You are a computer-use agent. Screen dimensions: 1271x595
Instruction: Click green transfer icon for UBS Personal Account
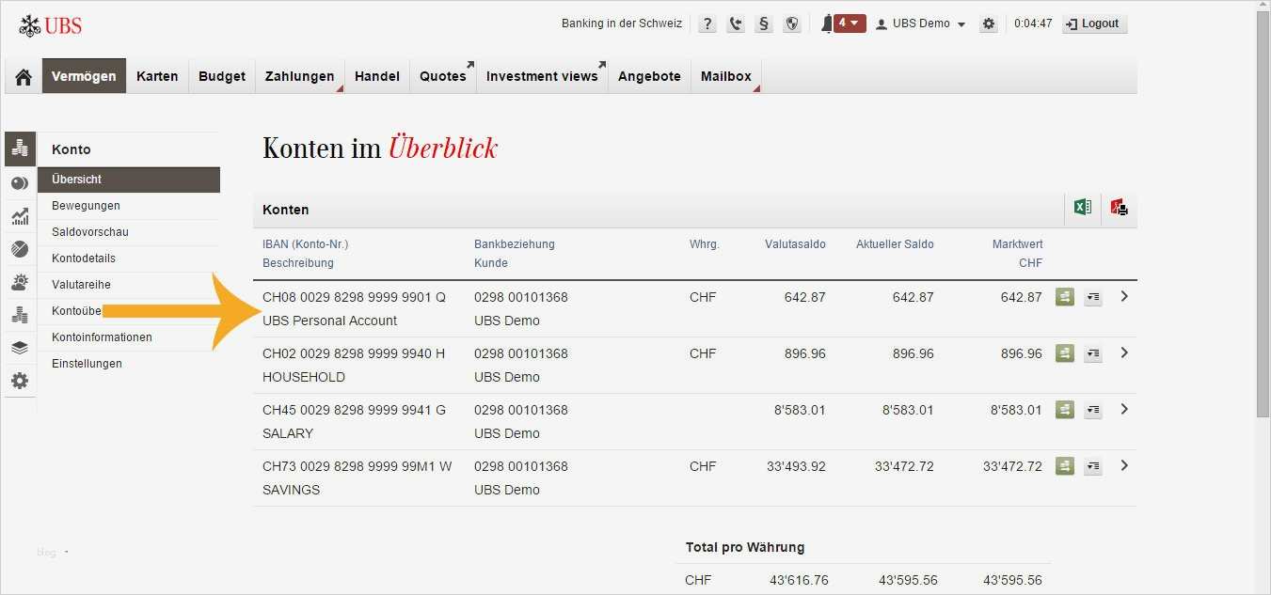click(x=1065, y=297)
